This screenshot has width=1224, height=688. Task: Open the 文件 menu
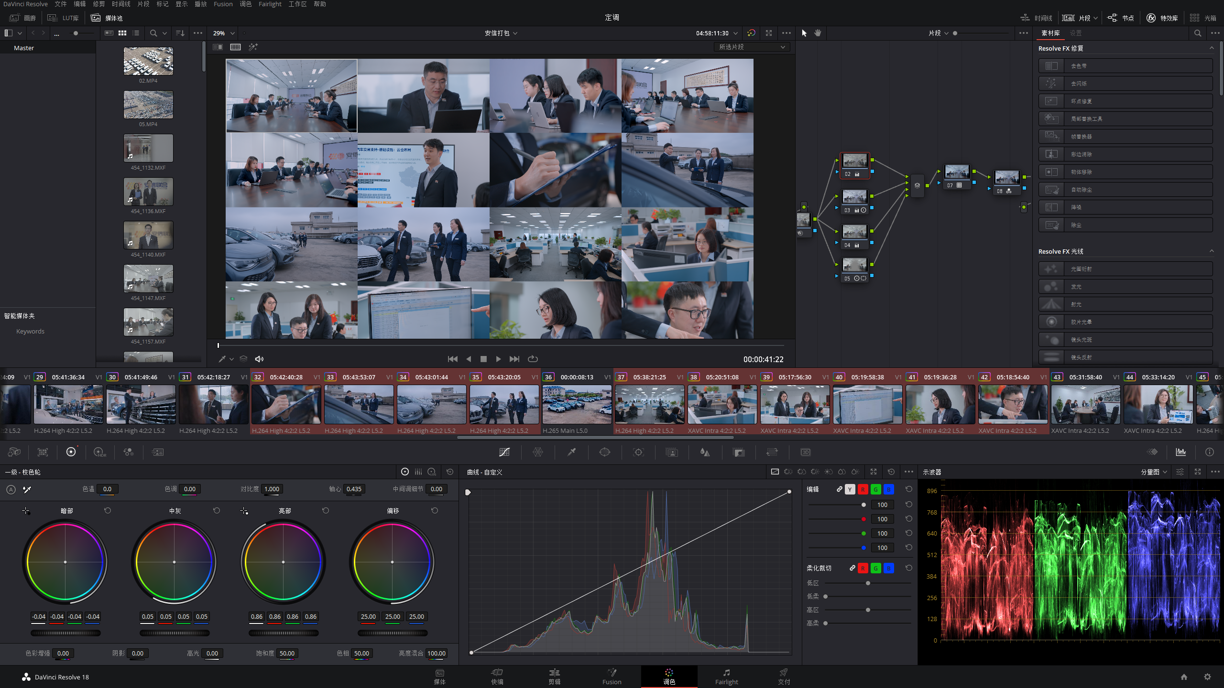click(x=61, y=4)
